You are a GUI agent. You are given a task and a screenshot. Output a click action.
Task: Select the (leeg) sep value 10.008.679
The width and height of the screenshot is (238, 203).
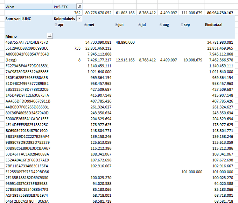tap(193, 60)
